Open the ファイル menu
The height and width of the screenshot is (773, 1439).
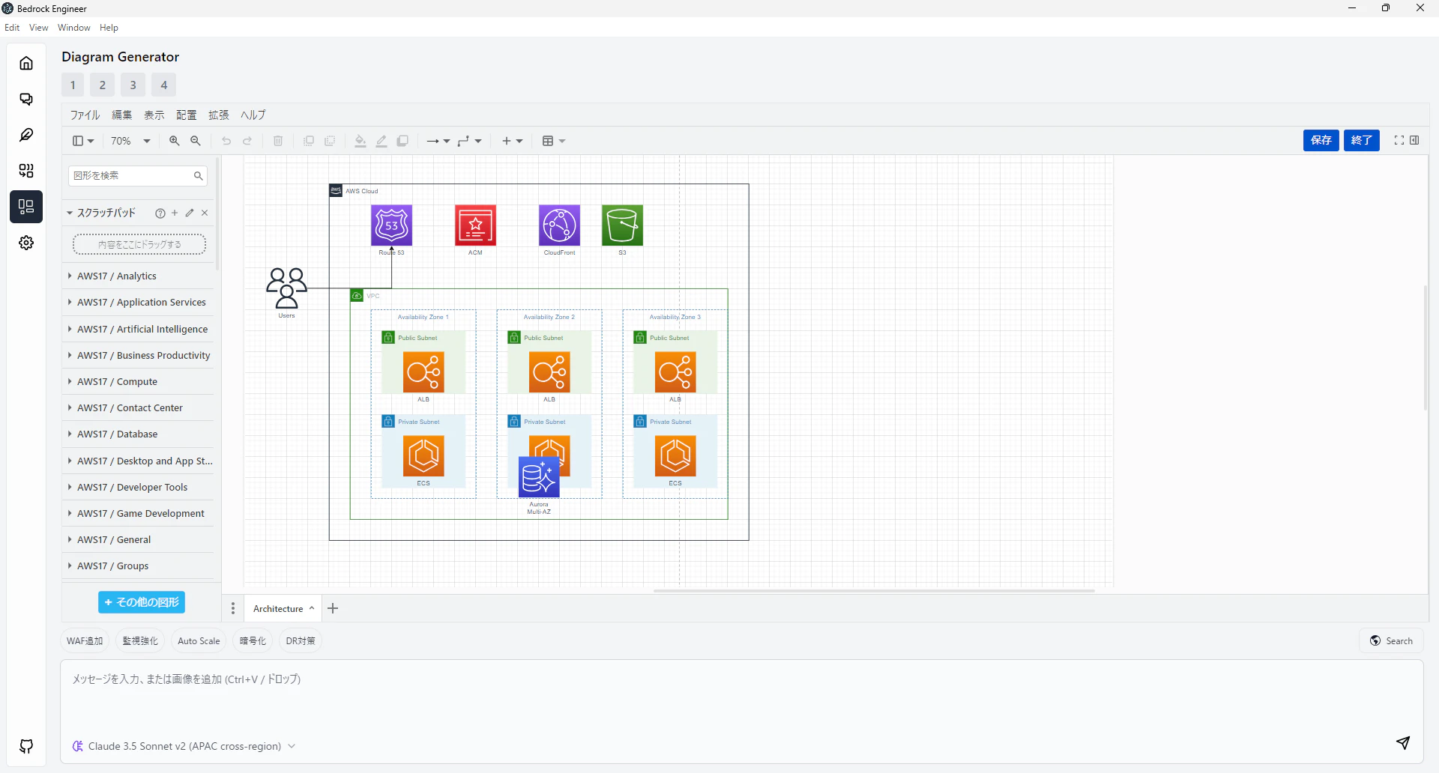click(85, 115)
